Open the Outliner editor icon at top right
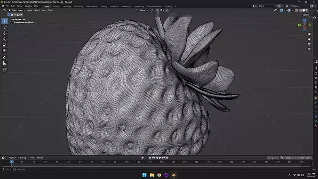The width and height of the screenshot is (318, 179). [316, 10]
